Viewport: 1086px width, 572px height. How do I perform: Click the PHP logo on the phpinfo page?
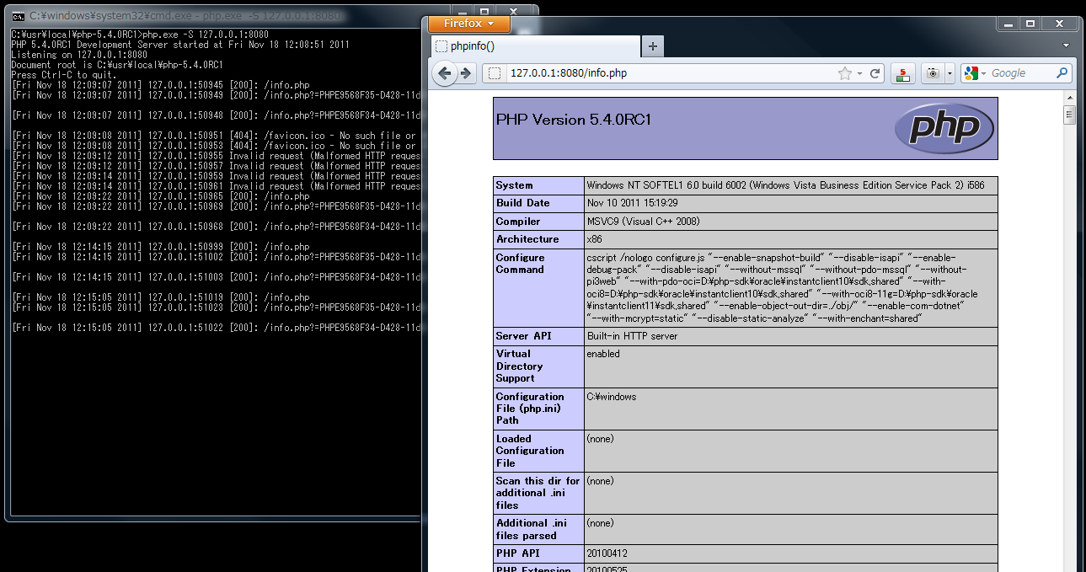point(944,128)
